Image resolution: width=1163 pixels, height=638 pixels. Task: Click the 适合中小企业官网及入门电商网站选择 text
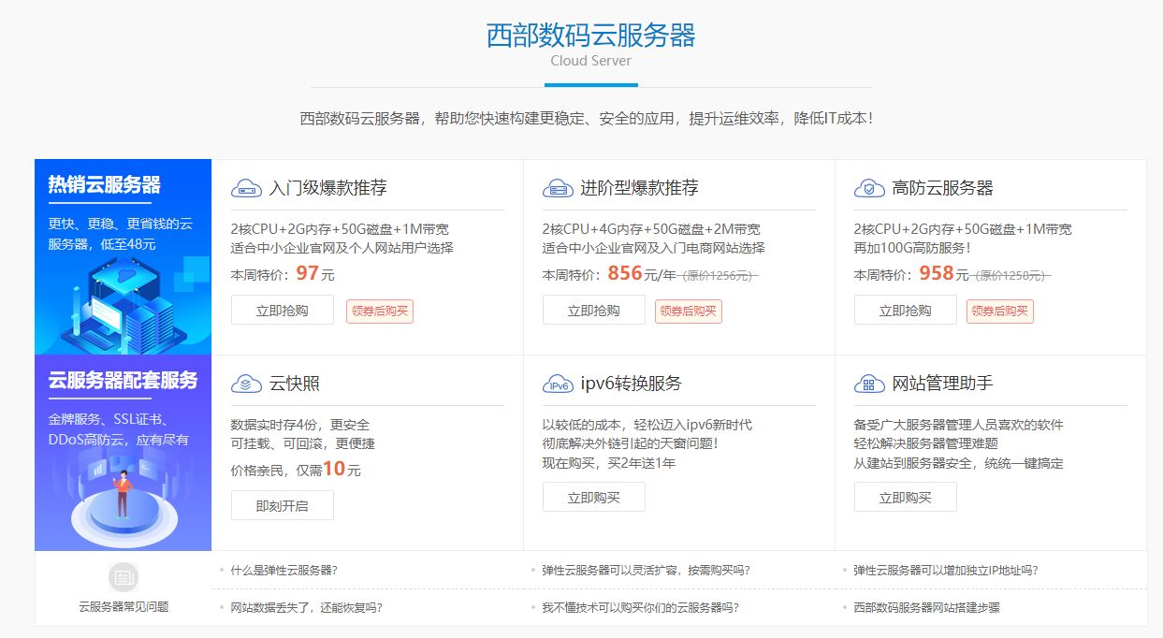coord(654,248)
